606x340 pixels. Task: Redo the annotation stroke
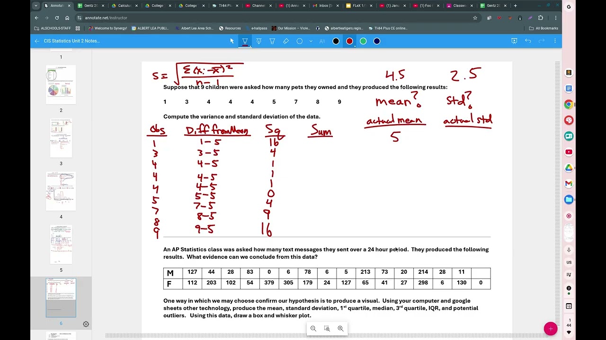pyautogui.click(x=542, y=41)
